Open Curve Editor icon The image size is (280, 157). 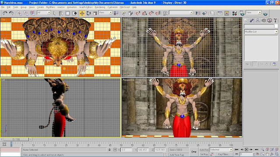pos(220,13)
